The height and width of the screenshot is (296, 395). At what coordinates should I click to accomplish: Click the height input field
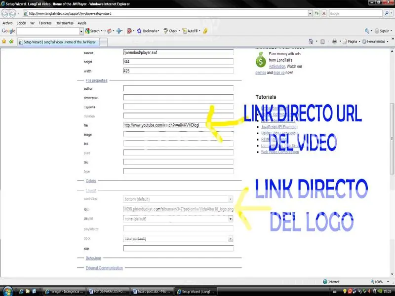(178, 61)
